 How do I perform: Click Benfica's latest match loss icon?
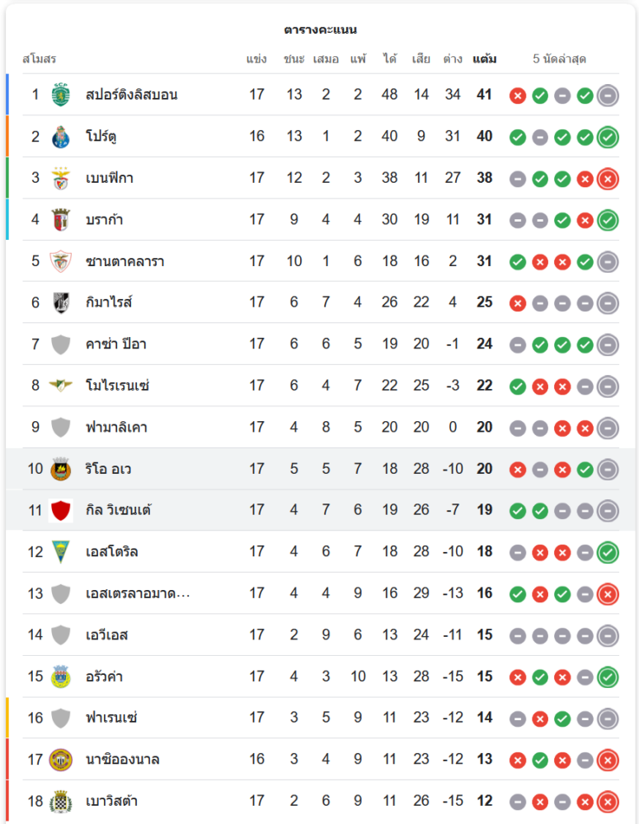coord(608,178)
